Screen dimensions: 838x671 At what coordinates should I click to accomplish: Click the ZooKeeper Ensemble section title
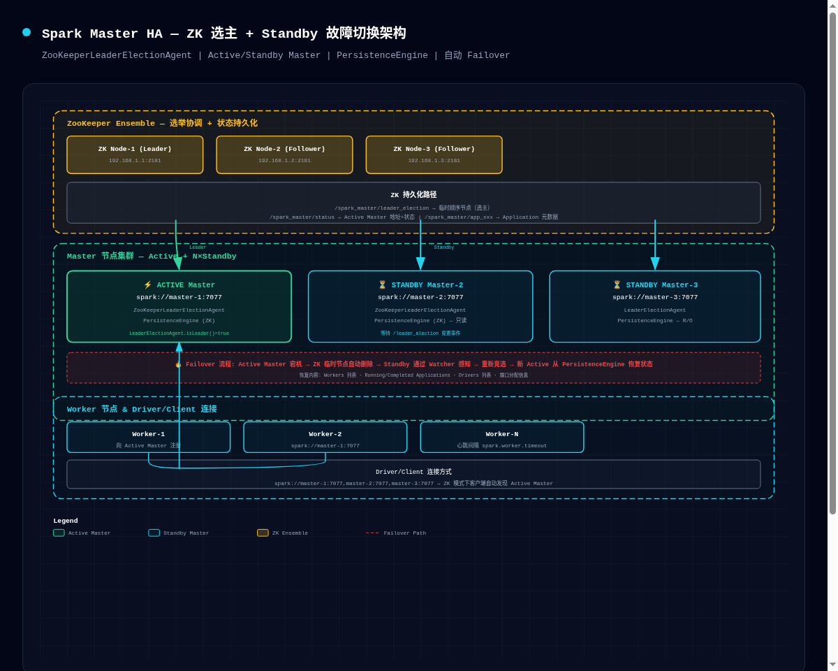(x=162, y=123)
